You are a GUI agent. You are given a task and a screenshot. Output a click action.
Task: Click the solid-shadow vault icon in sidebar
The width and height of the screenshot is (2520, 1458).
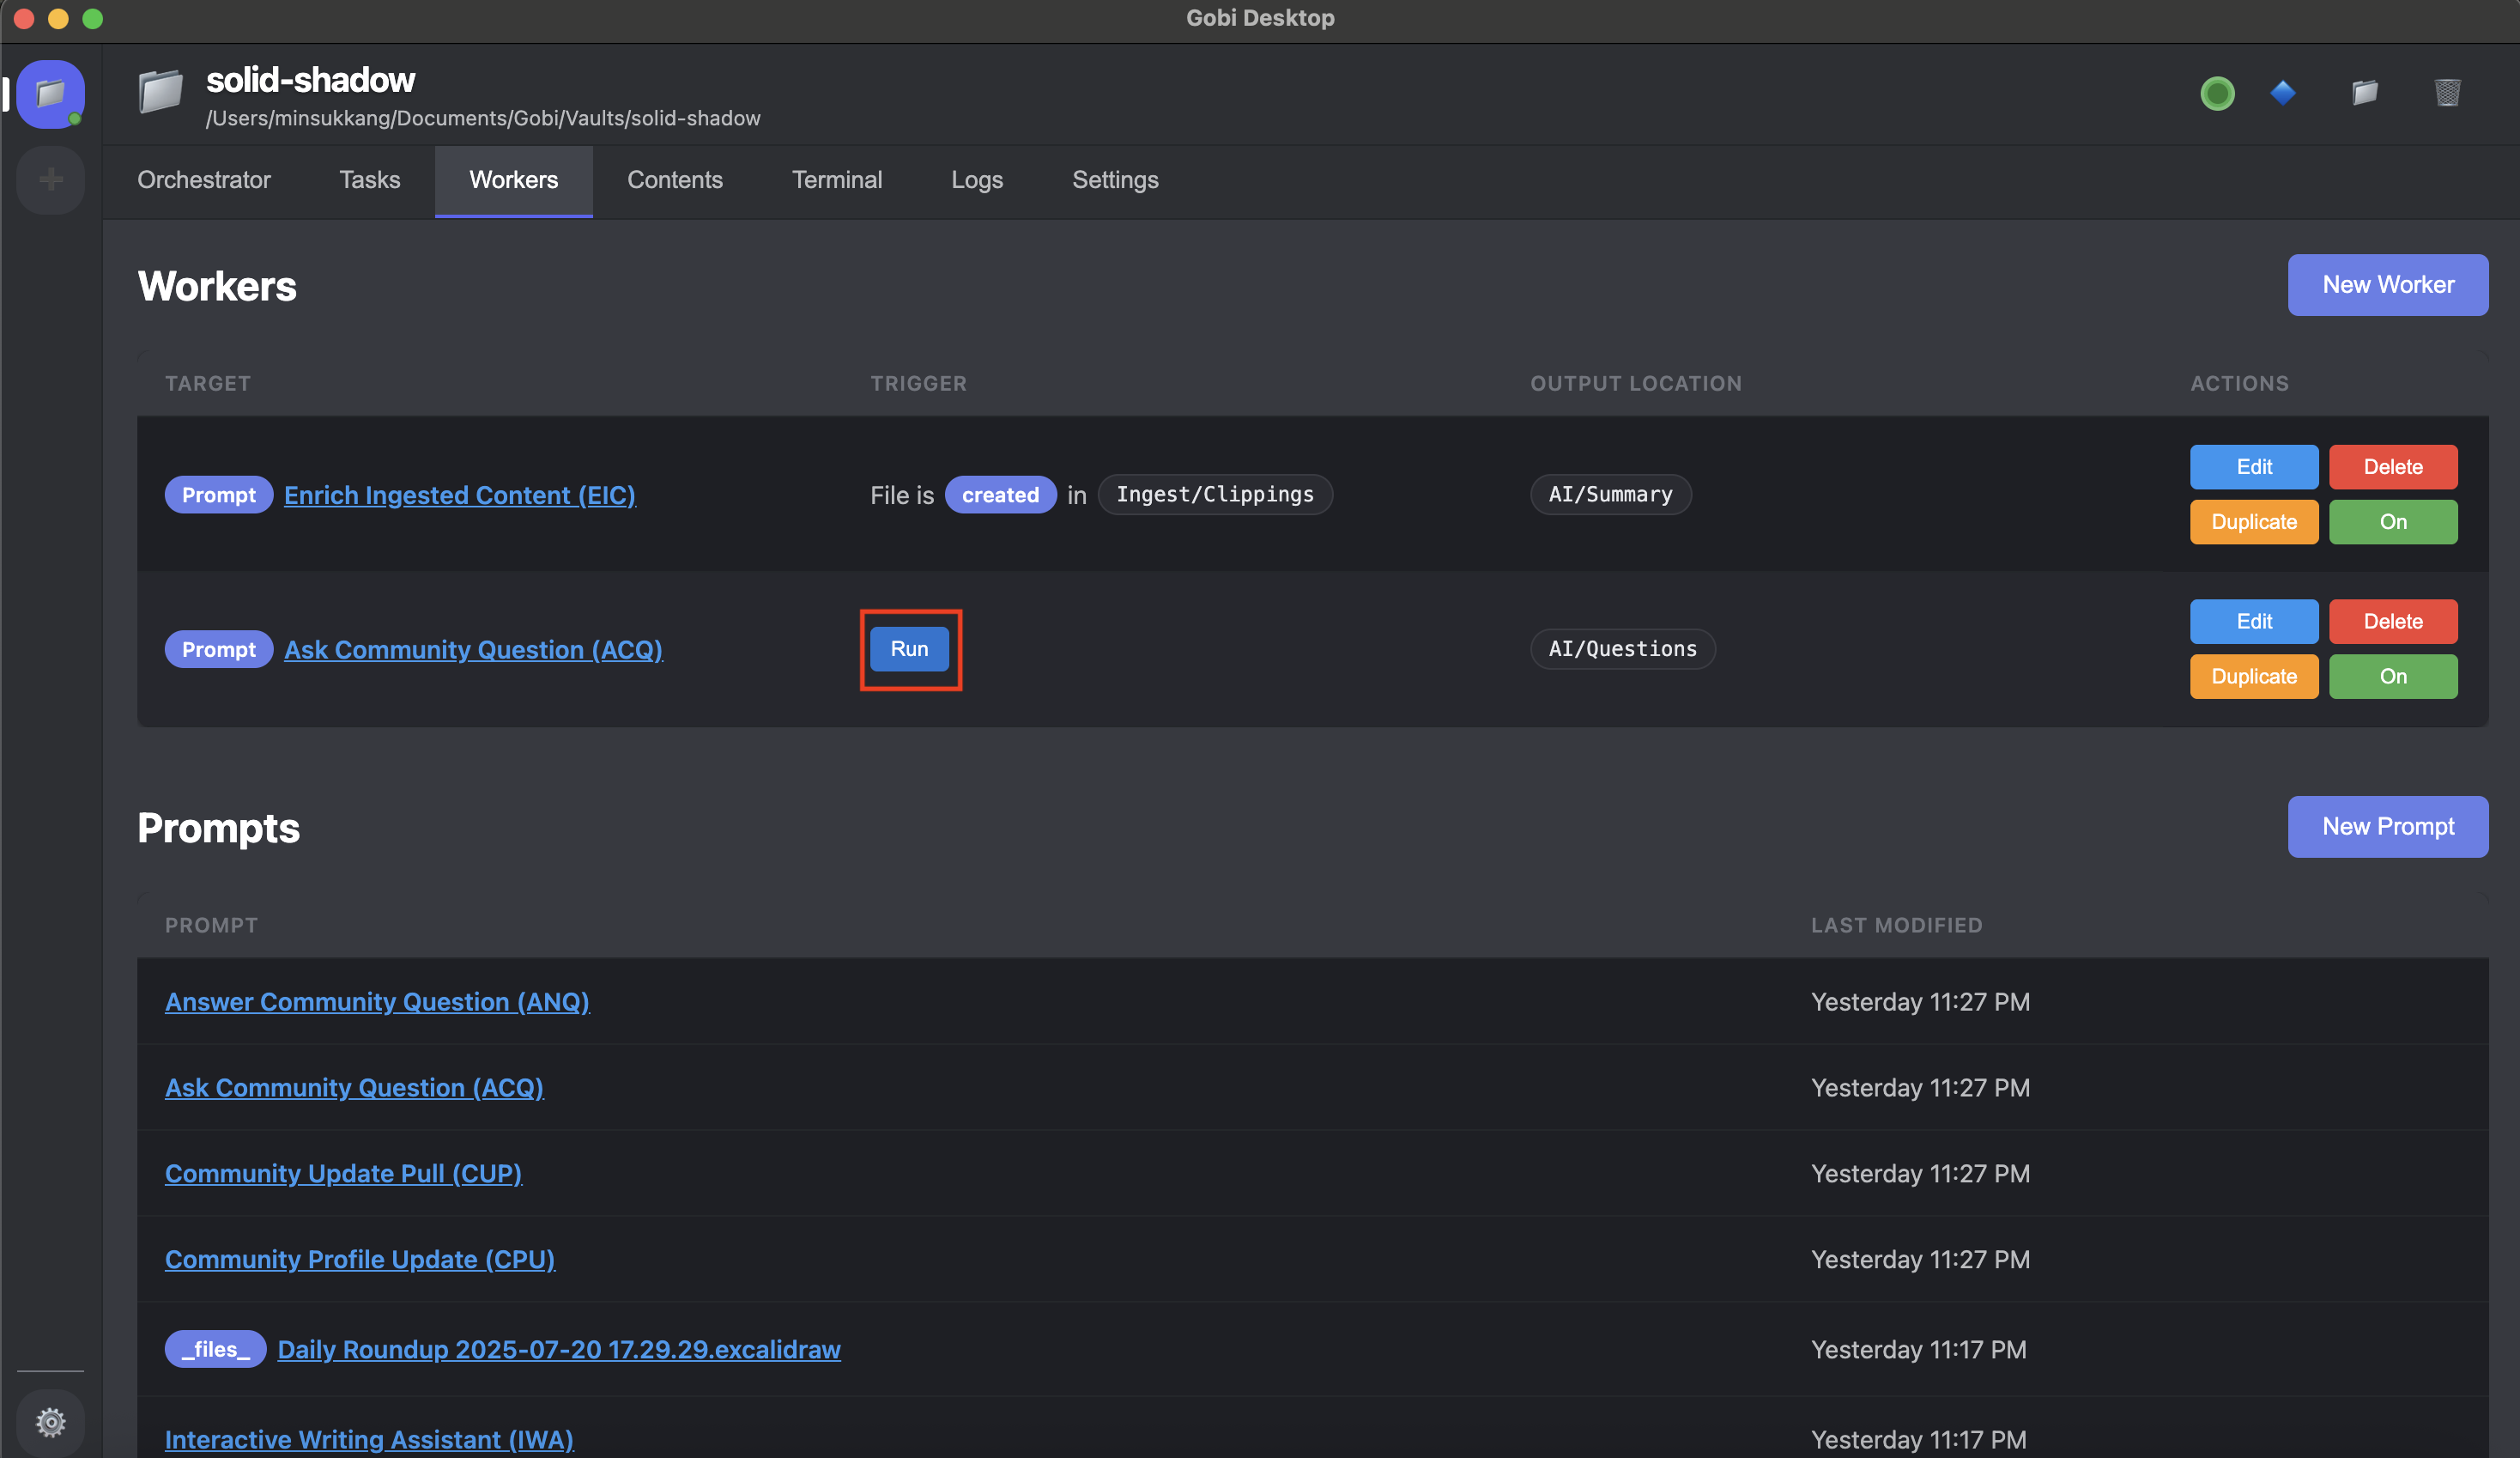[50, 94]
